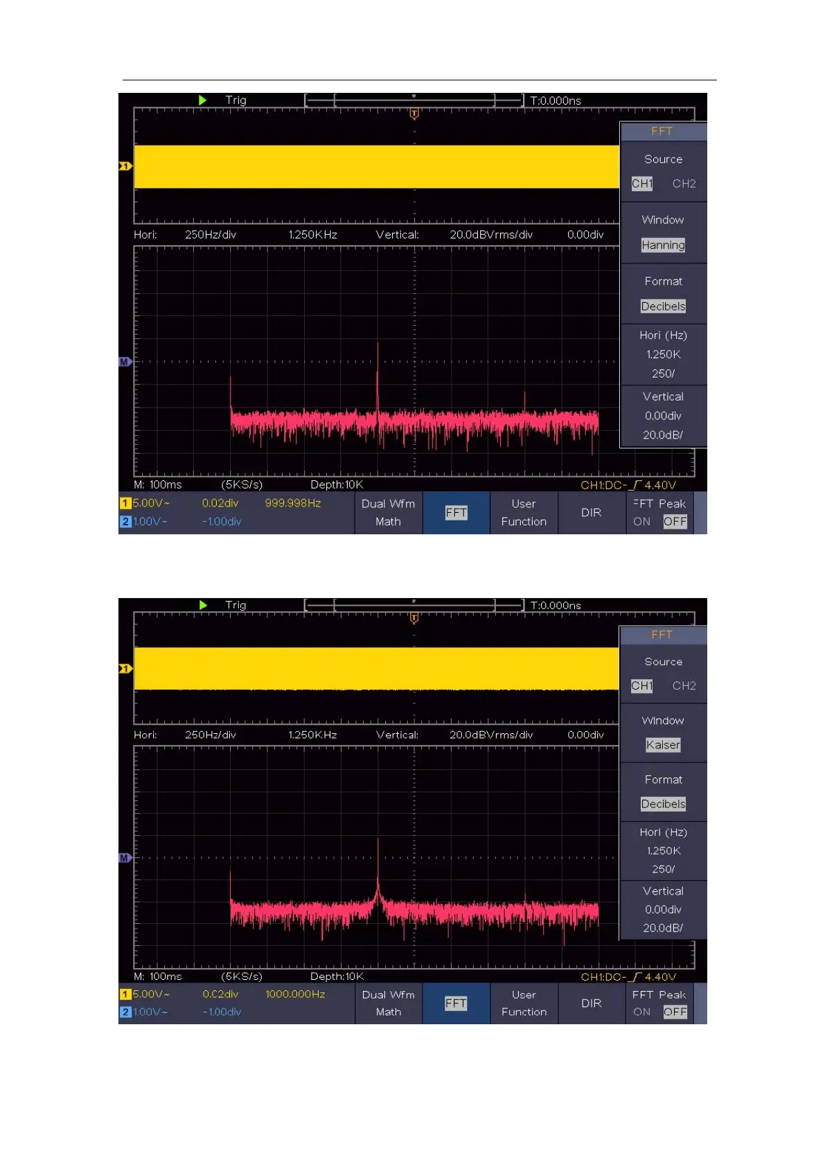This screenshot has height=1167, width=825.
Task: Click (5KS/s) sample rate in Hanning screenshot
Action: 242,484
